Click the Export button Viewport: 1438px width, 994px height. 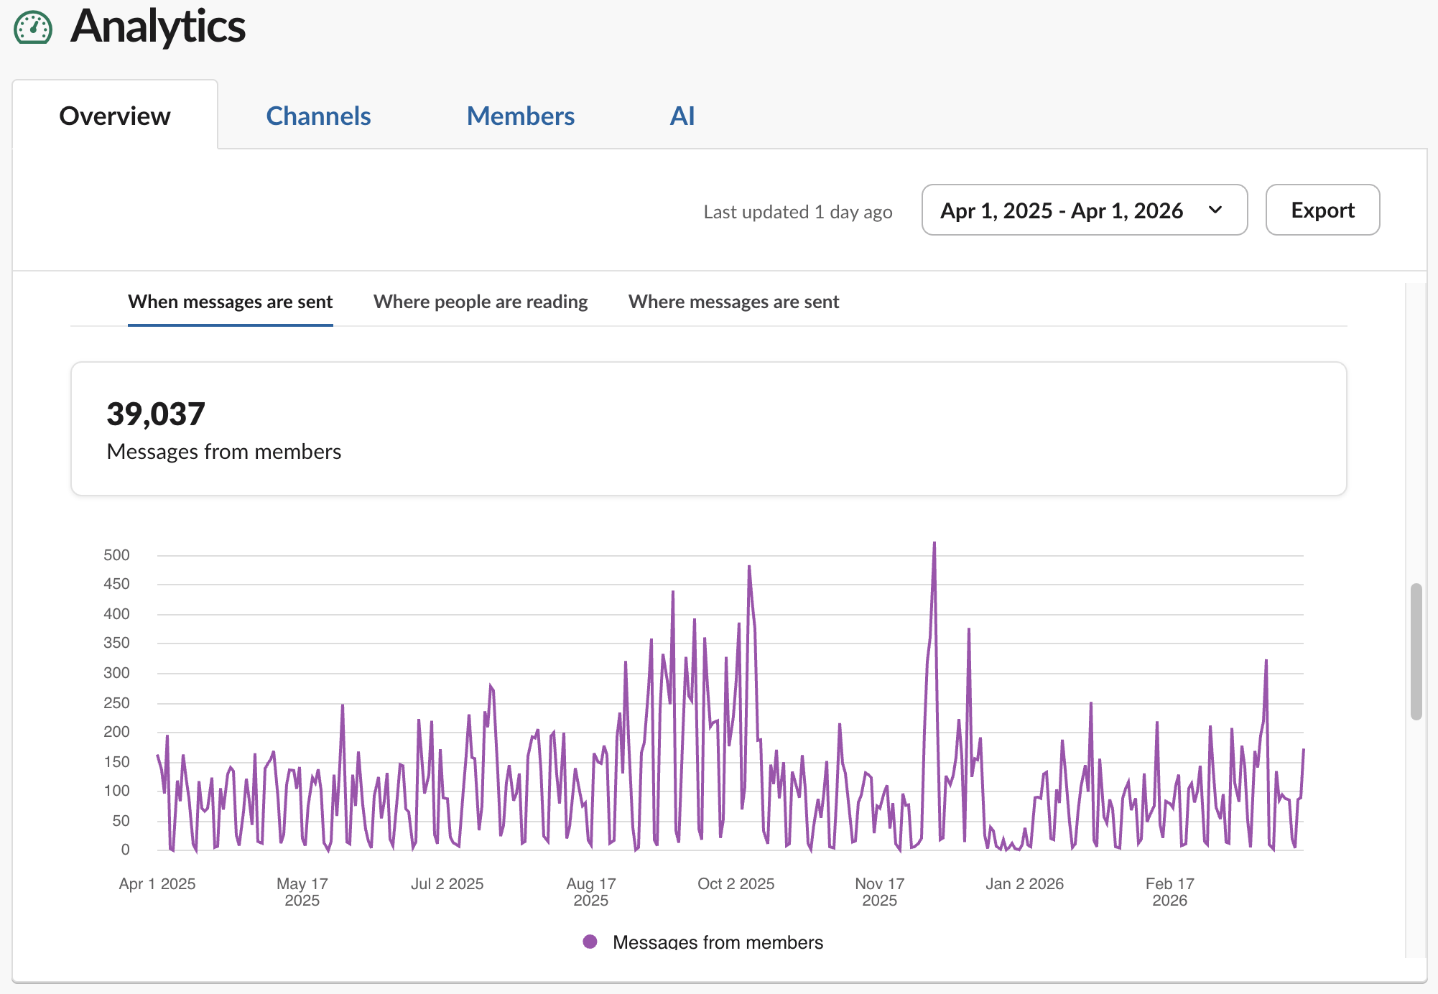point(1322,210)
